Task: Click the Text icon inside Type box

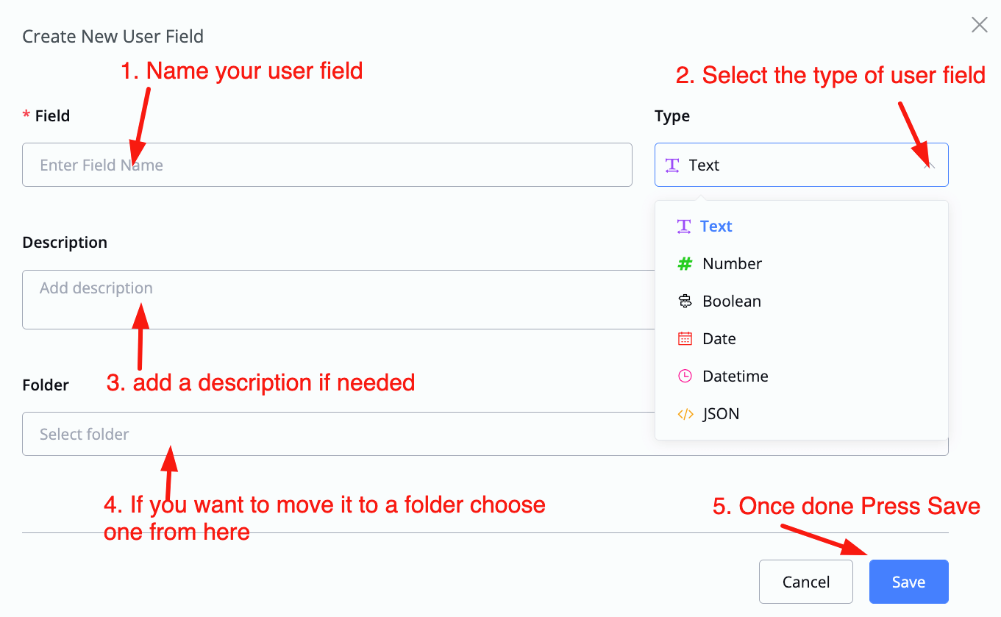Action: [672, 165]
